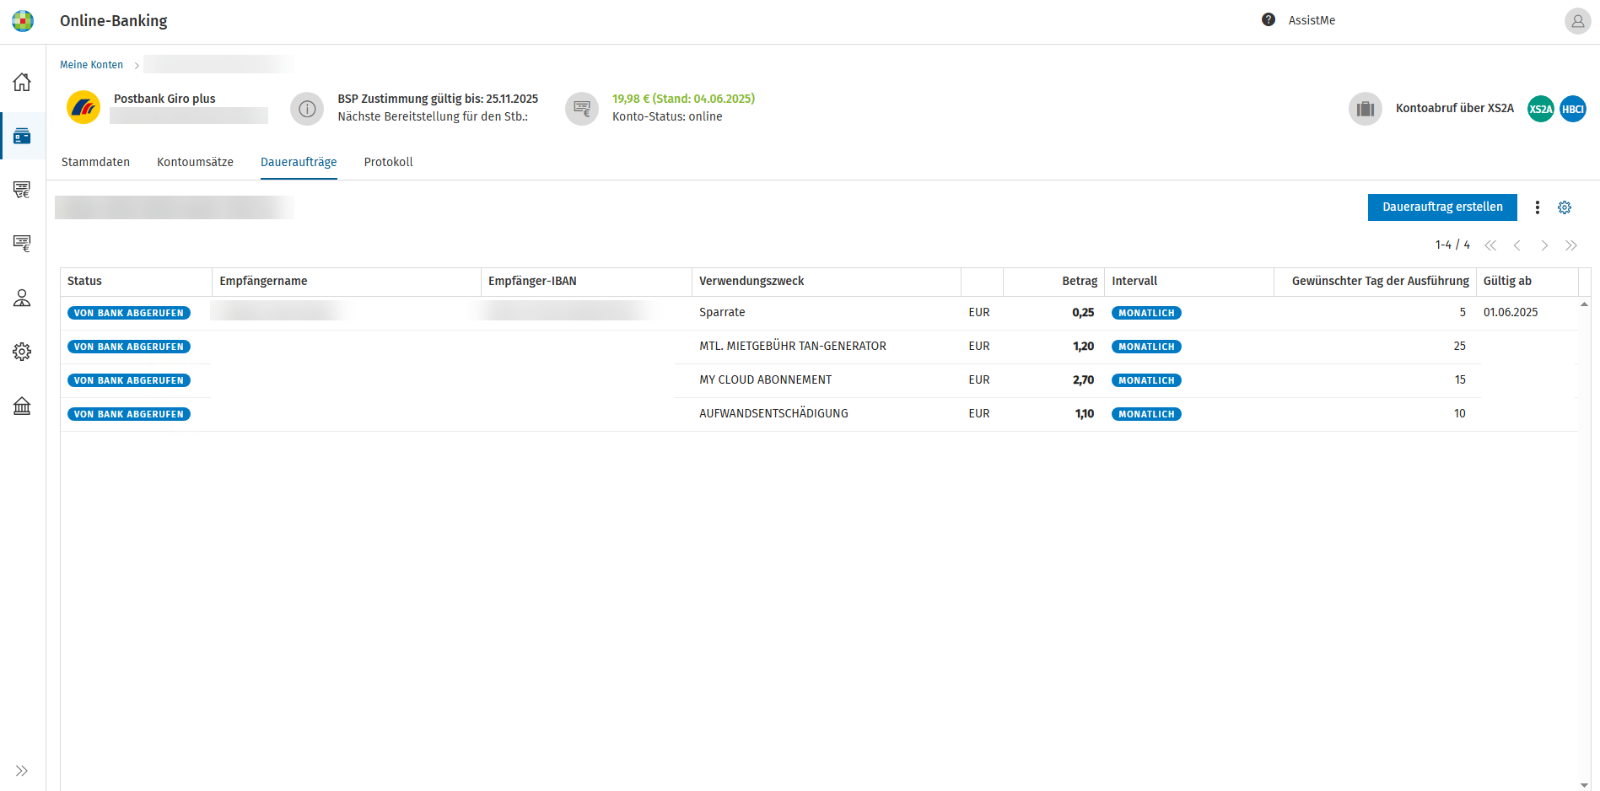Select AUFWANDSENTSCHÄDIGUNG row
The height and width of the screenshot is (791, 1600).
tap(819, 414)
